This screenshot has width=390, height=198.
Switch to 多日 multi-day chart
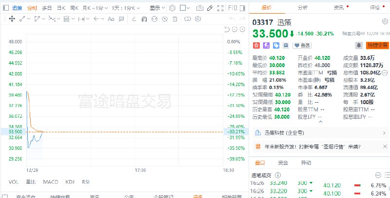47,8
